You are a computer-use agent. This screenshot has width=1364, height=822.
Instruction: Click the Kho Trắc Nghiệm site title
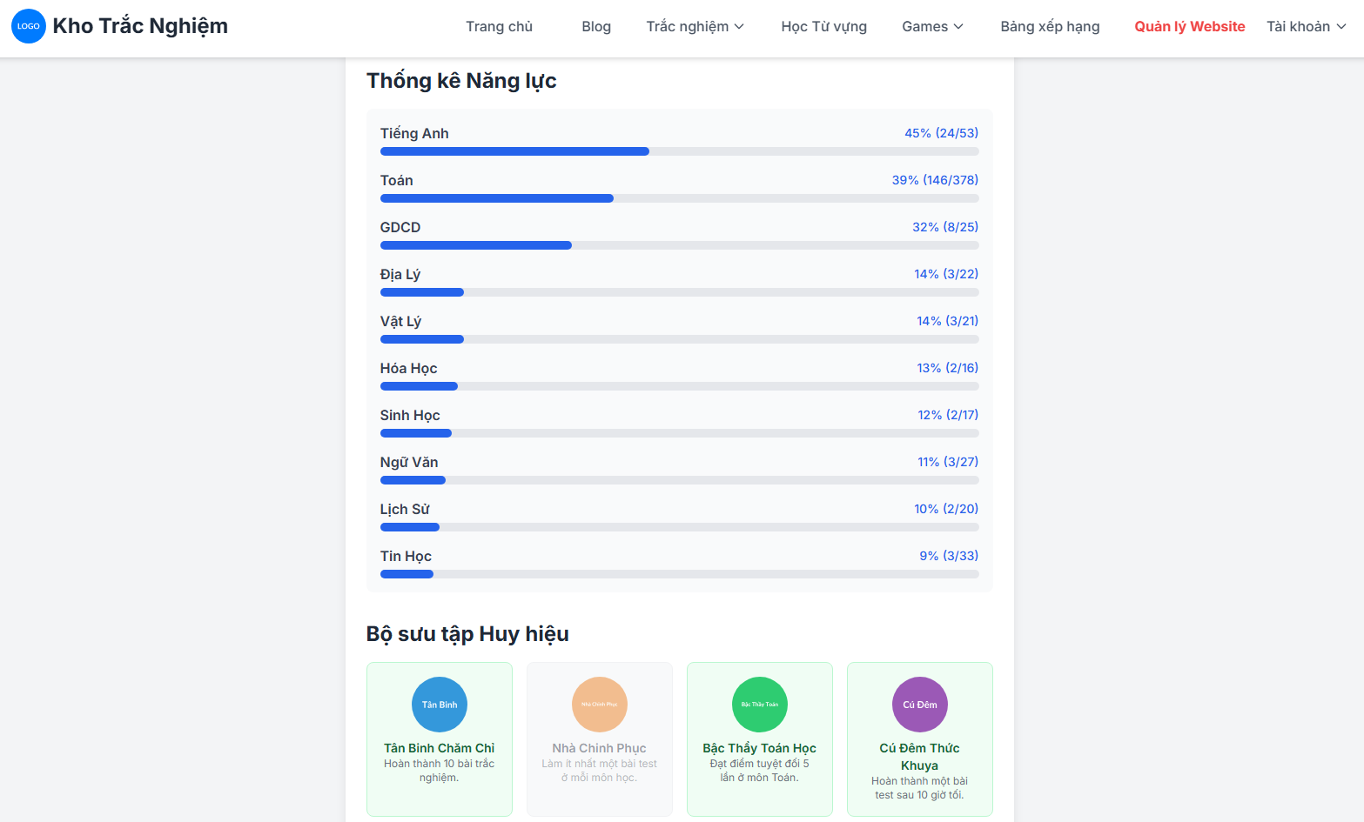[x=140, y=26]
